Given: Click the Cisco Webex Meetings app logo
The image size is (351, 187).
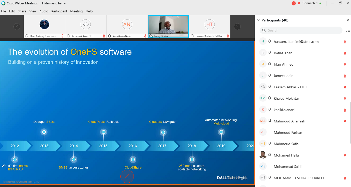Looking at the screenshot, I should 3,3.
